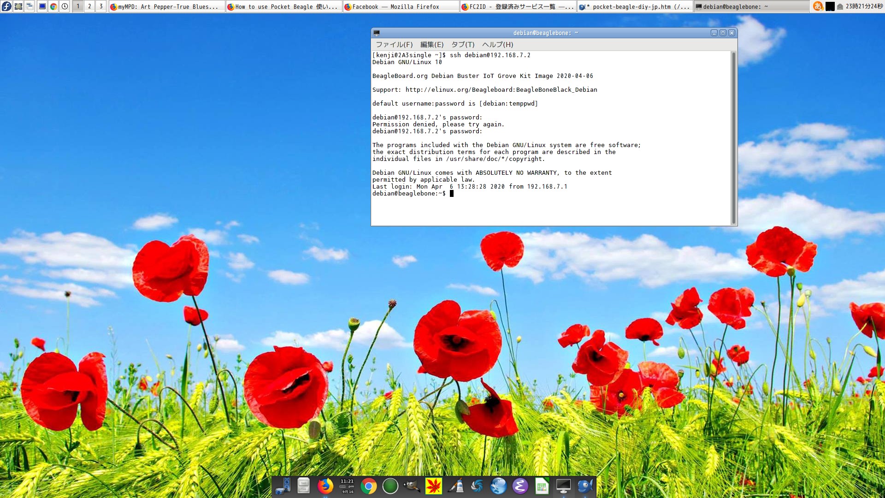Image resolution: width=885 pixels, height=498 pixels.
Task: Open the ink-and-brush painting app from dock
Action: [455, 486]
